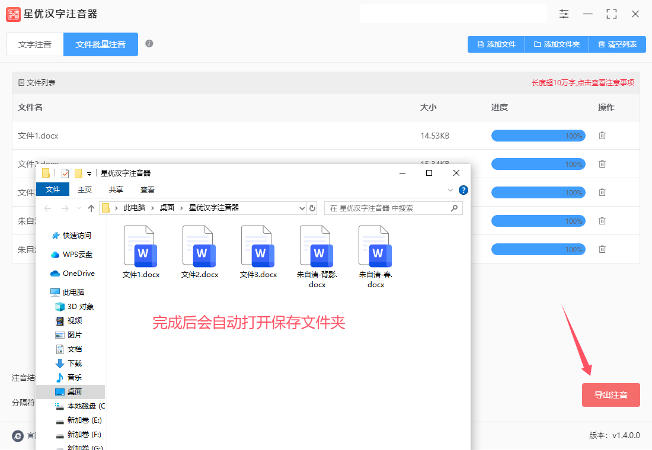The image size is (652, 450).
Task: Click progress bar for 文件1.docx
Action: pos(538,136)
